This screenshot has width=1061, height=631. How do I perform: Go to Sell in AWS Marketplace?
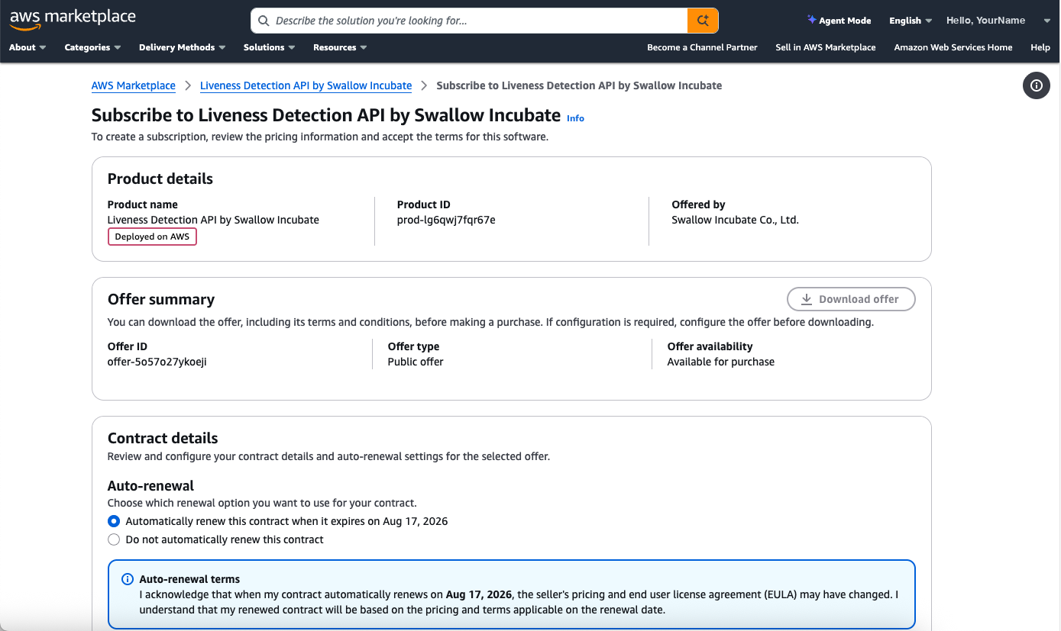[826, 47]
